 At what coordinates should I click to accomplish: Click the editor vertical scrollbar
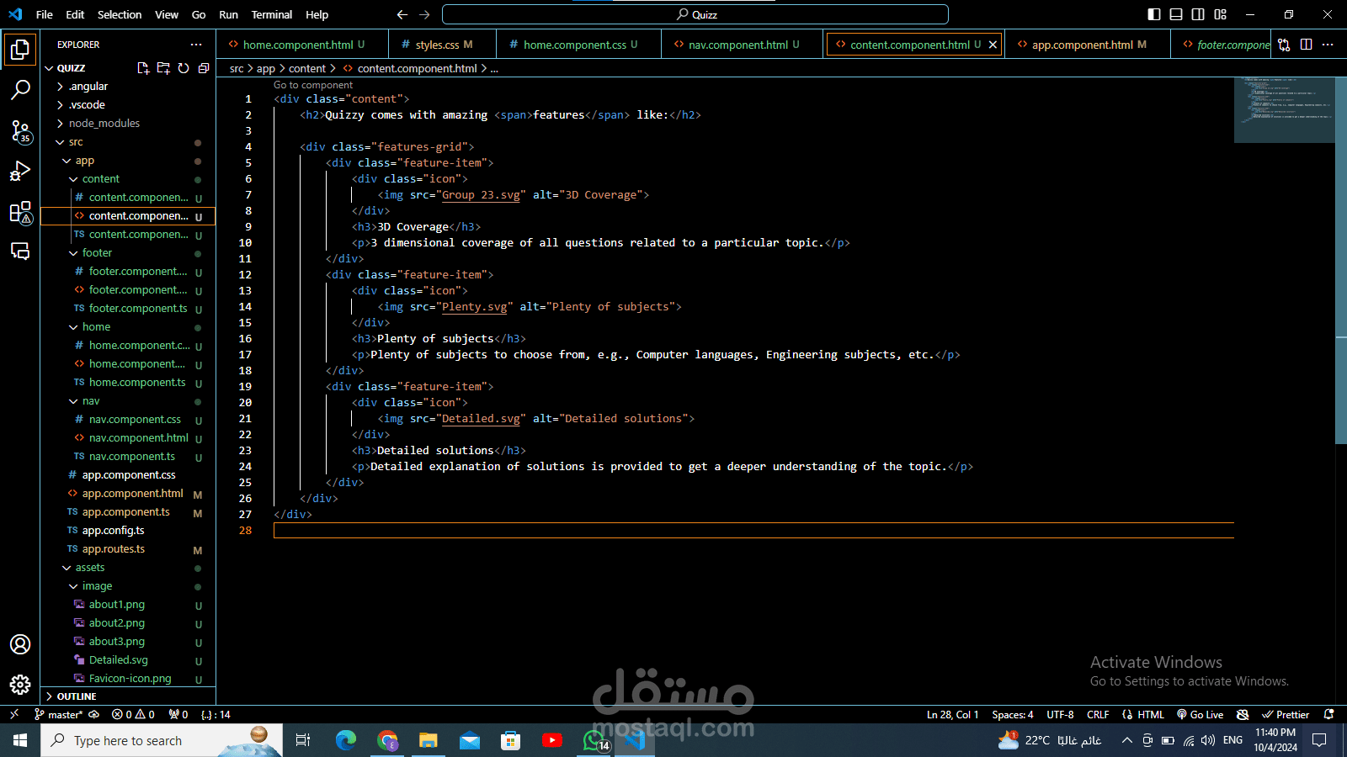coord(1341,261)
